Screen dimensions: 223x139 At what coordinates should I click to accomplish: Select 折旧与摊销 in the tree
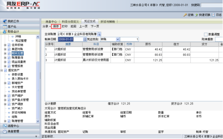[x=19, y=113]
